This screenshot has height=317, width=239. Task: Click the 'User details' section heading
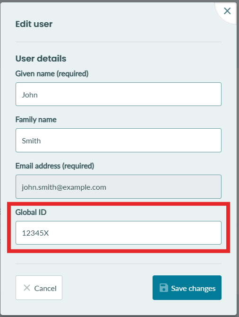pyautogui.click(x=41, y=59)
